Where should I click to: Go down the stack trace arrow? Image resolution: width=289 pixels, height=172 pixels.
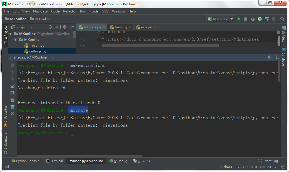(x=13, y=79)
